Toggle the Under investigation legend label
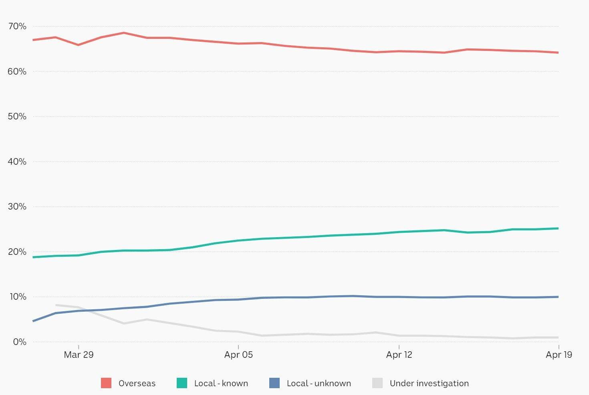 tap(429, 383)
